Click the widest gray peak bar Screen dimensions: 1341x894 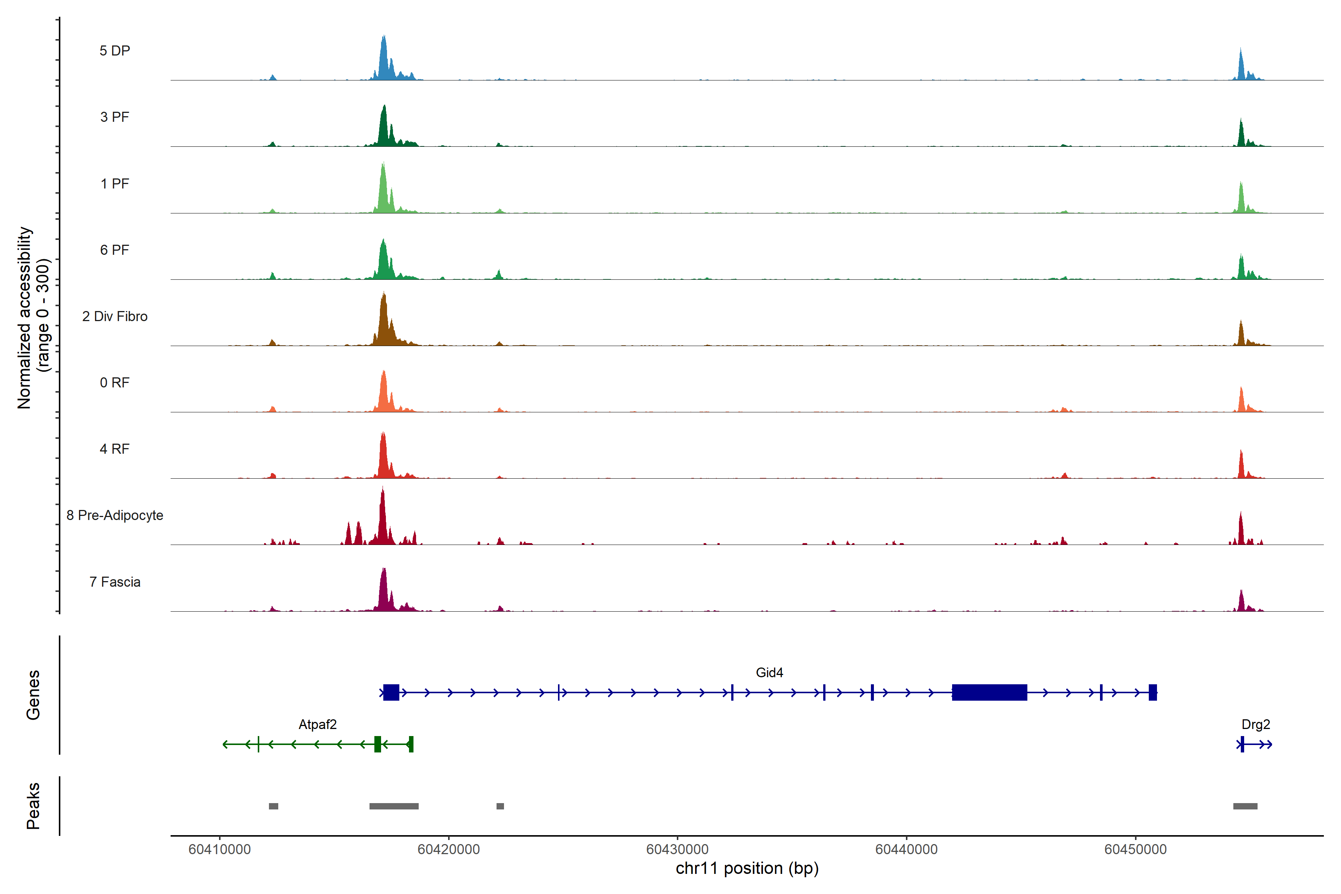click(x=393, y=806)
